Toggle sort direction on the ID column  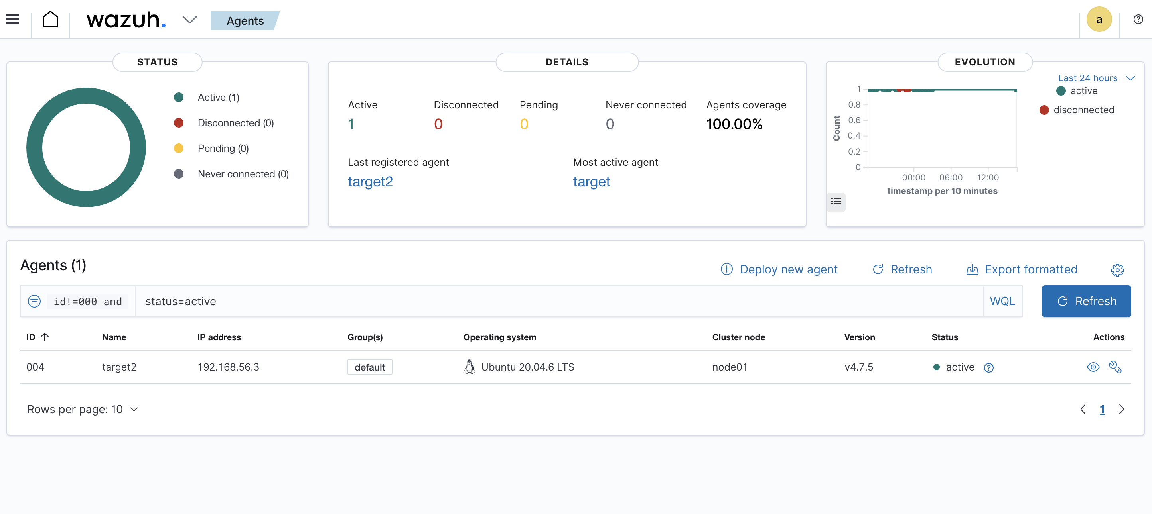coord(37,337)
